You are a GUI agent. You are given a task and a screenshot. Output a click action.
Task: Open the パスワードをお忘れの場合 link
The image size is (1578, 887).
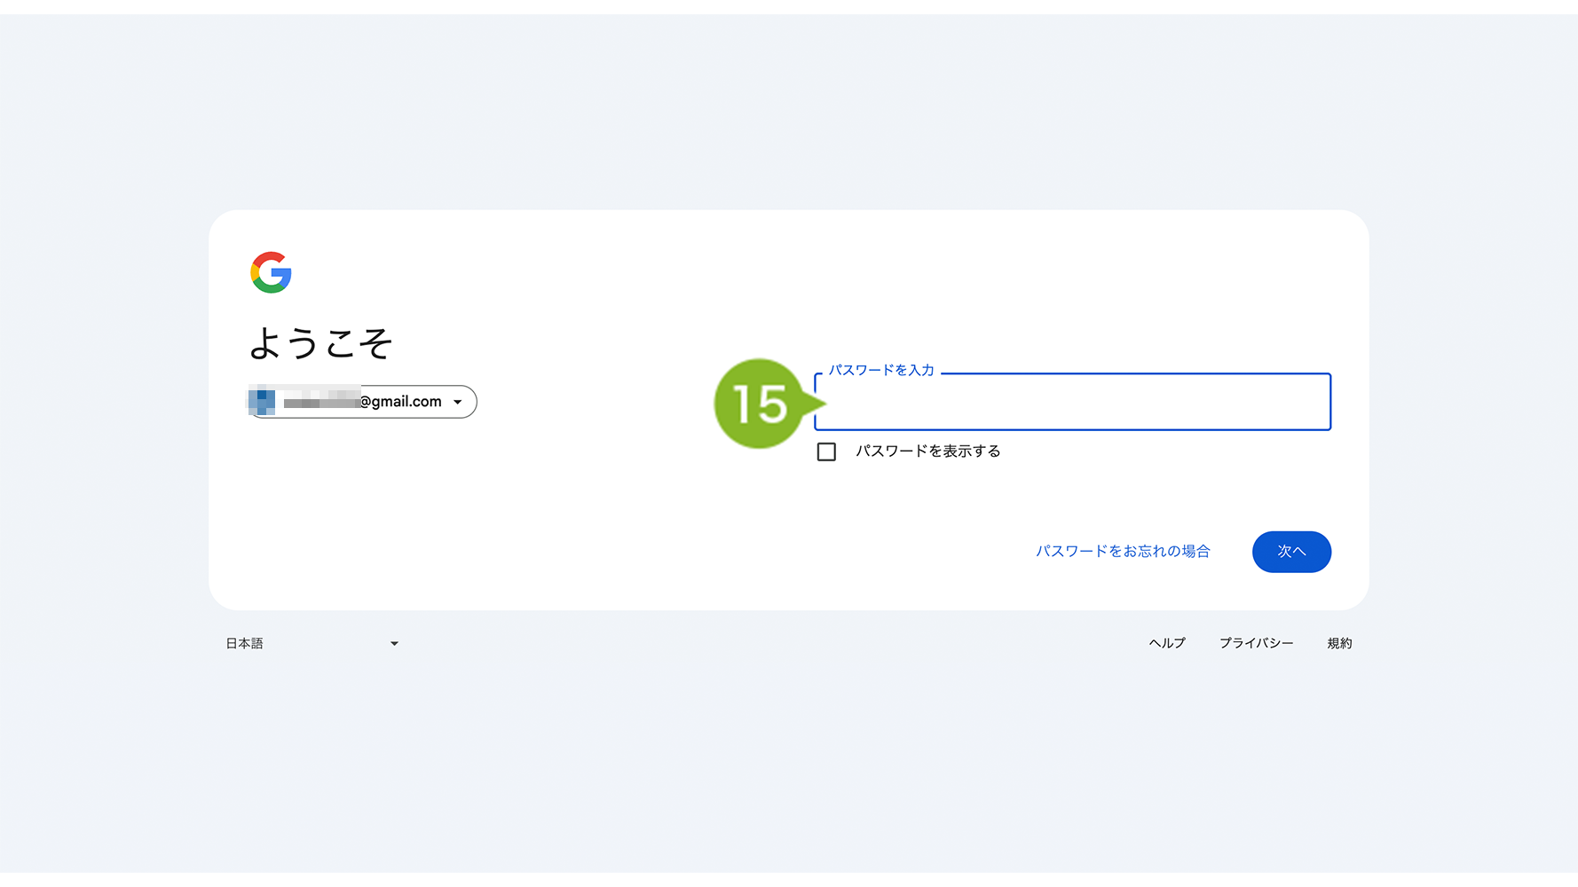(x=1123, y=551)
